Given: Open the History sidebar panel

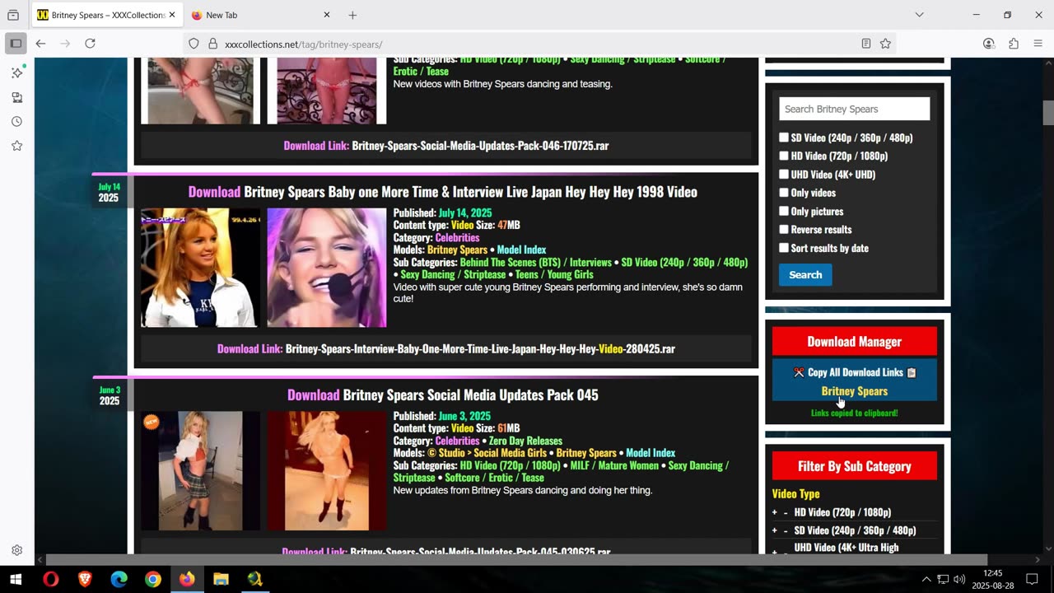Looking at the screenshot, I should 16,121.
